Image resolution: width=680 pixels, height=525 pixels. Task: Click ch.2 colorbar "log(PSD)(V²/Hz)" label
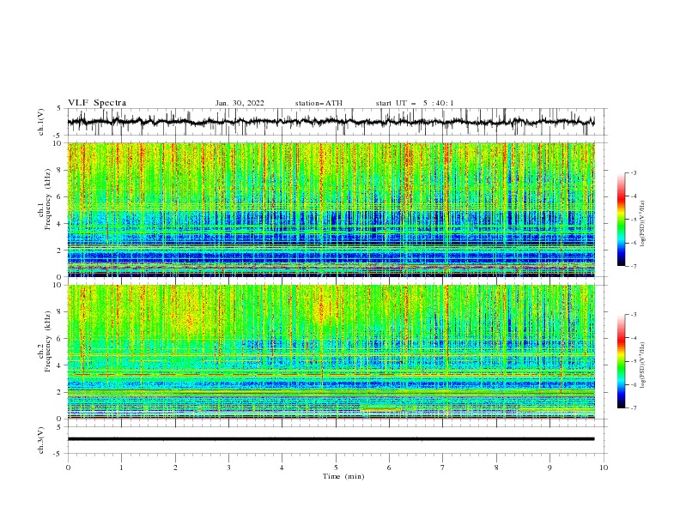pyautogui.click(x=642, y=365)
